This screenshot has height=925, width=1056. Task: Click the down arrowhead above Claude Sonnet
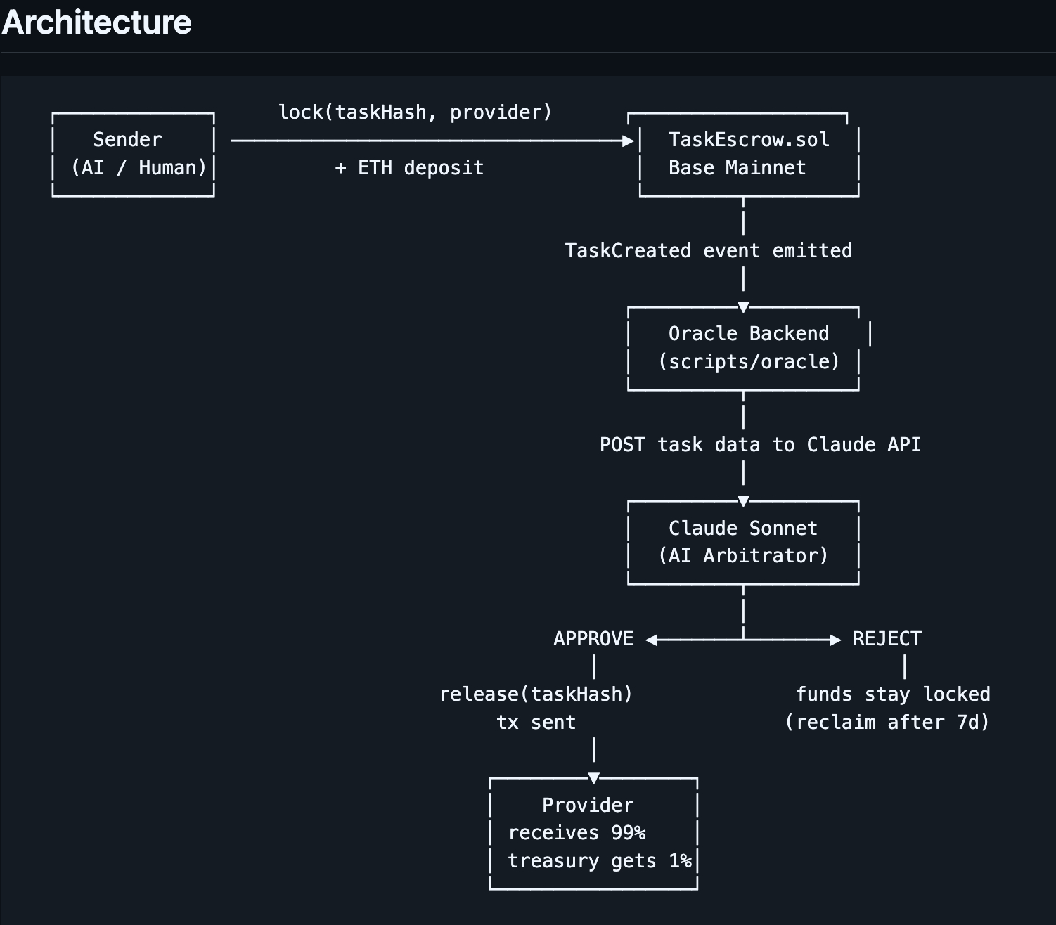[743, 501]
